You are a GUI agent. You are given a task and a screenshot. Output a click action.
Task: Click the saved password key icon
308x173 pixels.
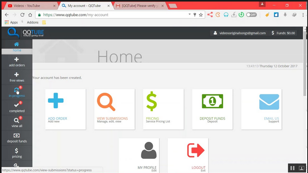[195, 15]
